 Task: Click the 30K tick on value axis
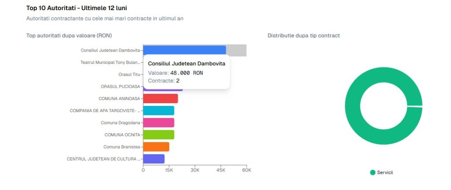pos(195,170)
